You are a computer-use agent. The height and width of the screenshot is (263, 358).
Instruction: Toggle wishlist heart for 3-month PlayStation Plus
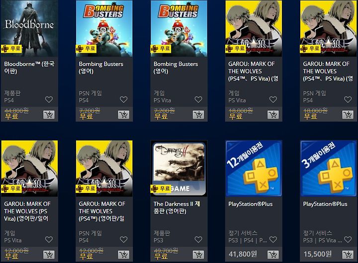tap(348, 240)
